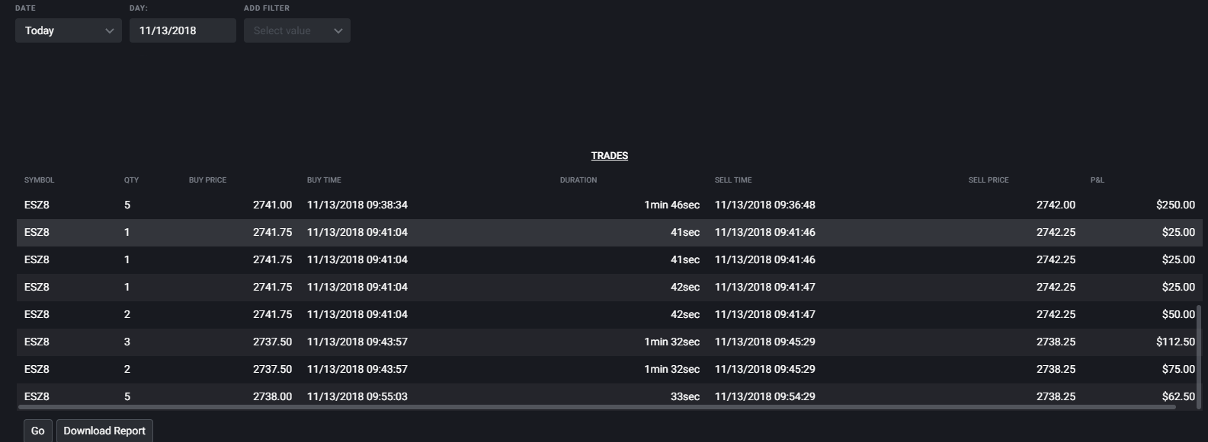Sort by the SYMBOL column header

[40, 180]
